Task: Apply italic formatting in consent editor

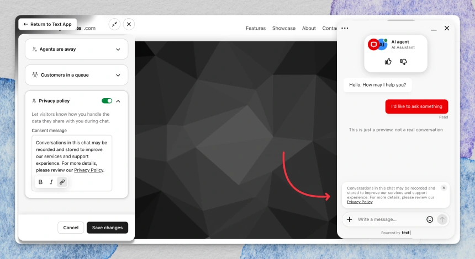Action: point(51,182)
